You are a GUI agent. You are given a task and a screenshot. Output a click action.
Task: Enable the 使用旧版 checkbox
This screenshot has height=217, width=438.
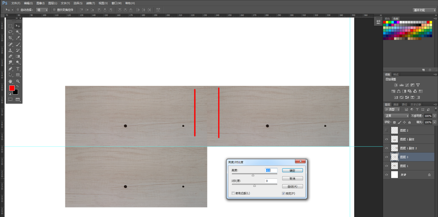click(x=233, y=193)
